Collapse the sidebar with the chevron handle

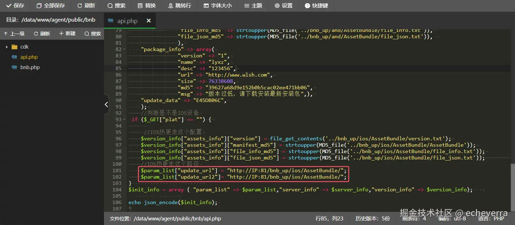tap(106, 105)
